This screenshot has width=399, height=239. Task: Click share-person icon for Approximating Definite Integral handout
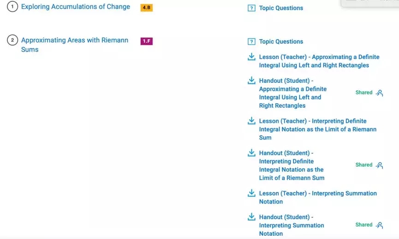pos(380,93)
